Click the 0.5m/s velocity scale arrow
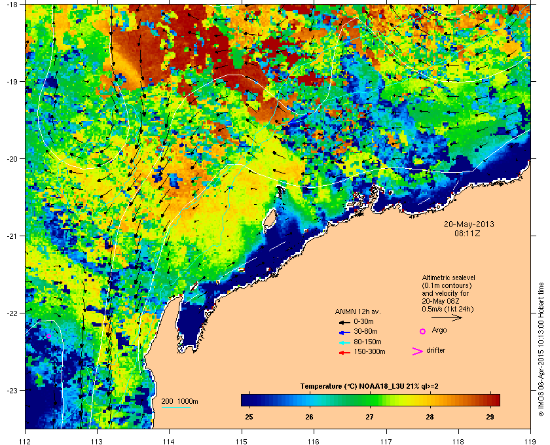The image size is (550, 445). pyautogui.click(x=447, y=317)
